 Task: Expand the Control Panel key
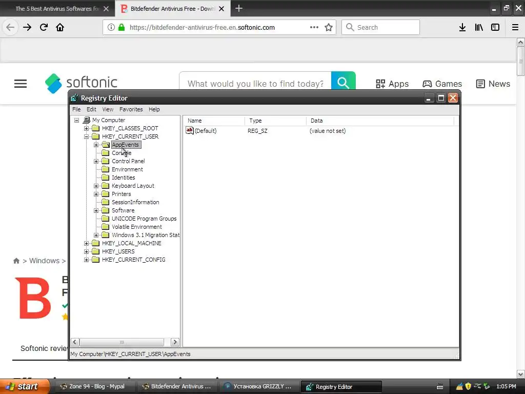pyautogui.click(x=96, y=161)
